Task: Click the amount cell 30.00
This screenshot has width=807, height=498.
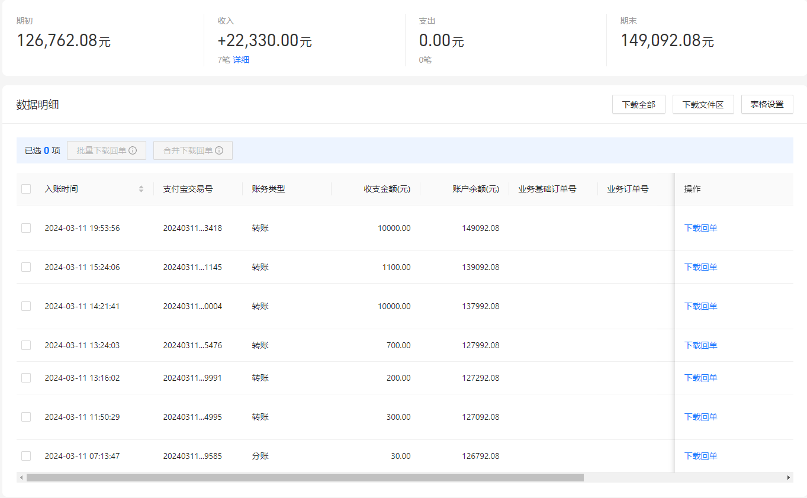Action: tap(401, 456)
